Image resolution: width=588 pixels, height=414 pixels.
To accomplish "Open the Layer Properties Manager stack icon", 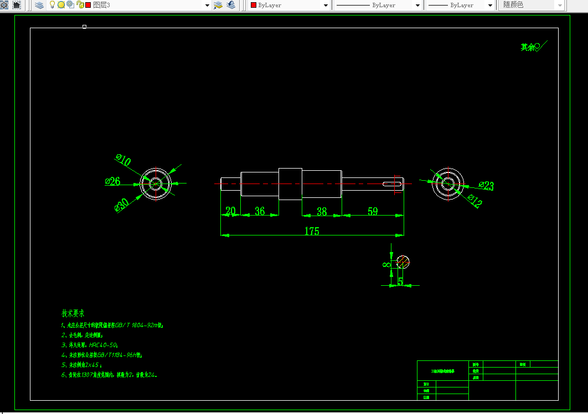I will (x=39, y=5).
